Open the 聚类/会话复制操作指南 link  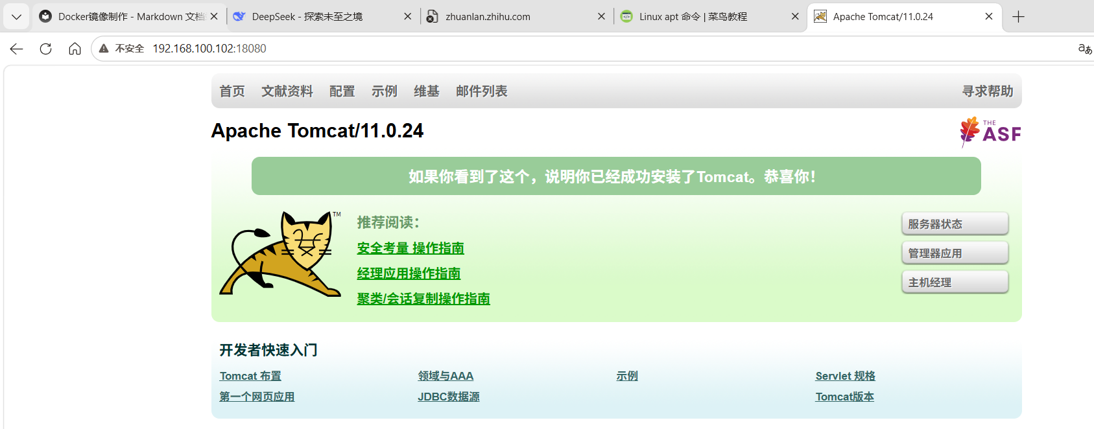[x=423, y=299]
